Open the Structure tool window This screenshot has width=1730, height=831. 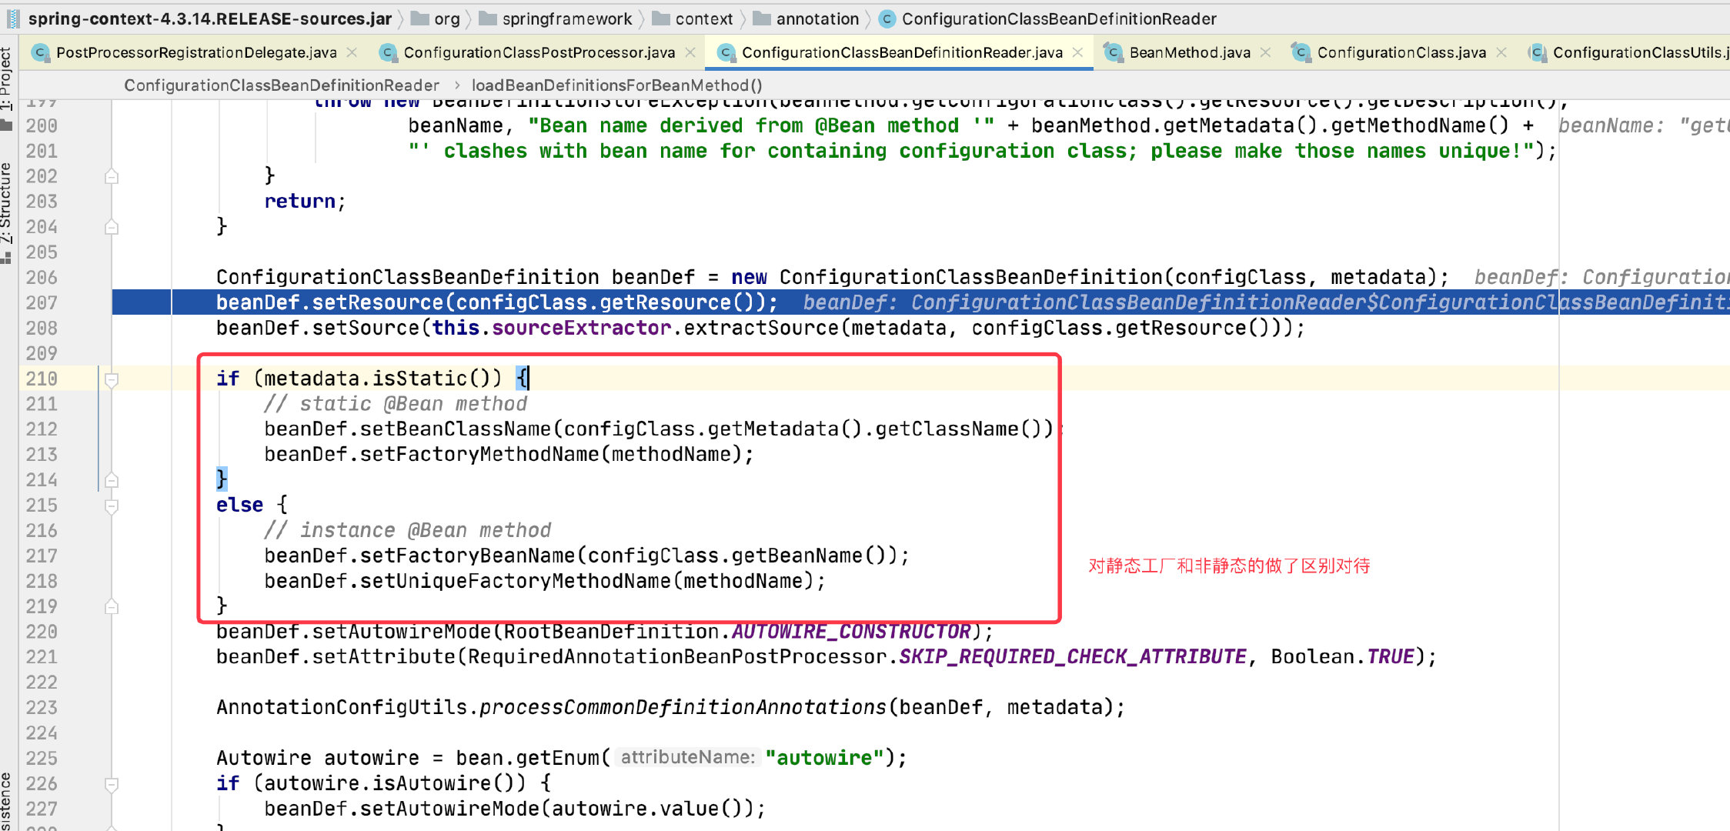pos(7,212)
